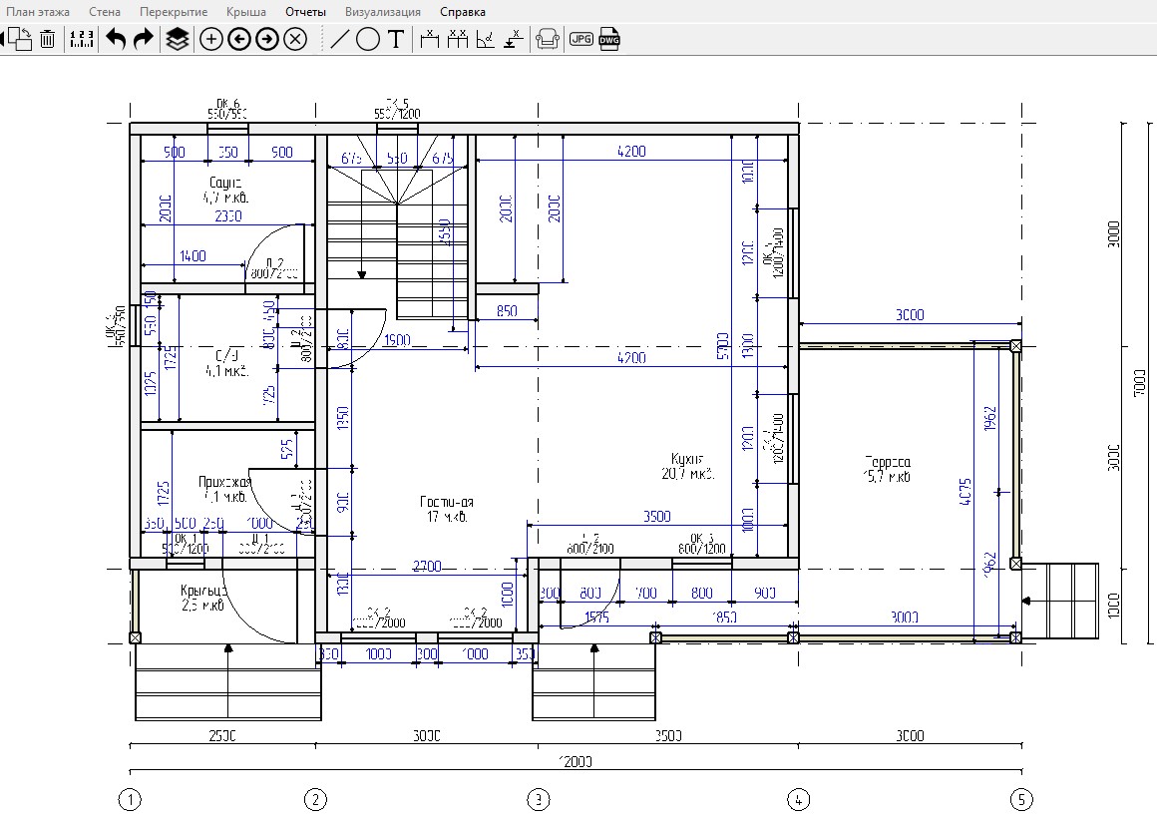The image size is (1157, 825).
Task: Open the Отчеты menu
Action: 305,12
